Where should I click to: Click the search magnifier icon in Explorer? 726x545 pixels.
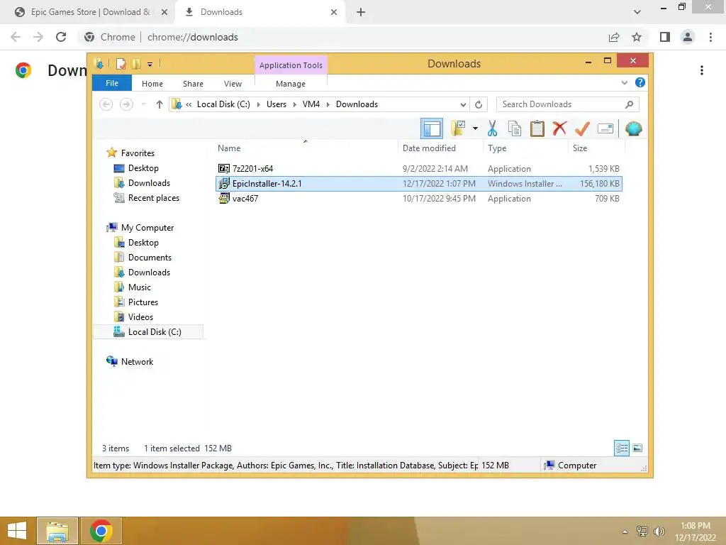point(630,104)
